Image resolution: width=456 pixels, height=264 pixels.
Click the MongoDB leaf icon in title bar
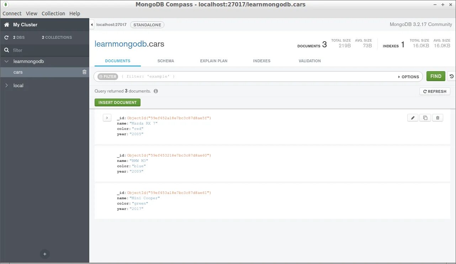tap(6, 5)
